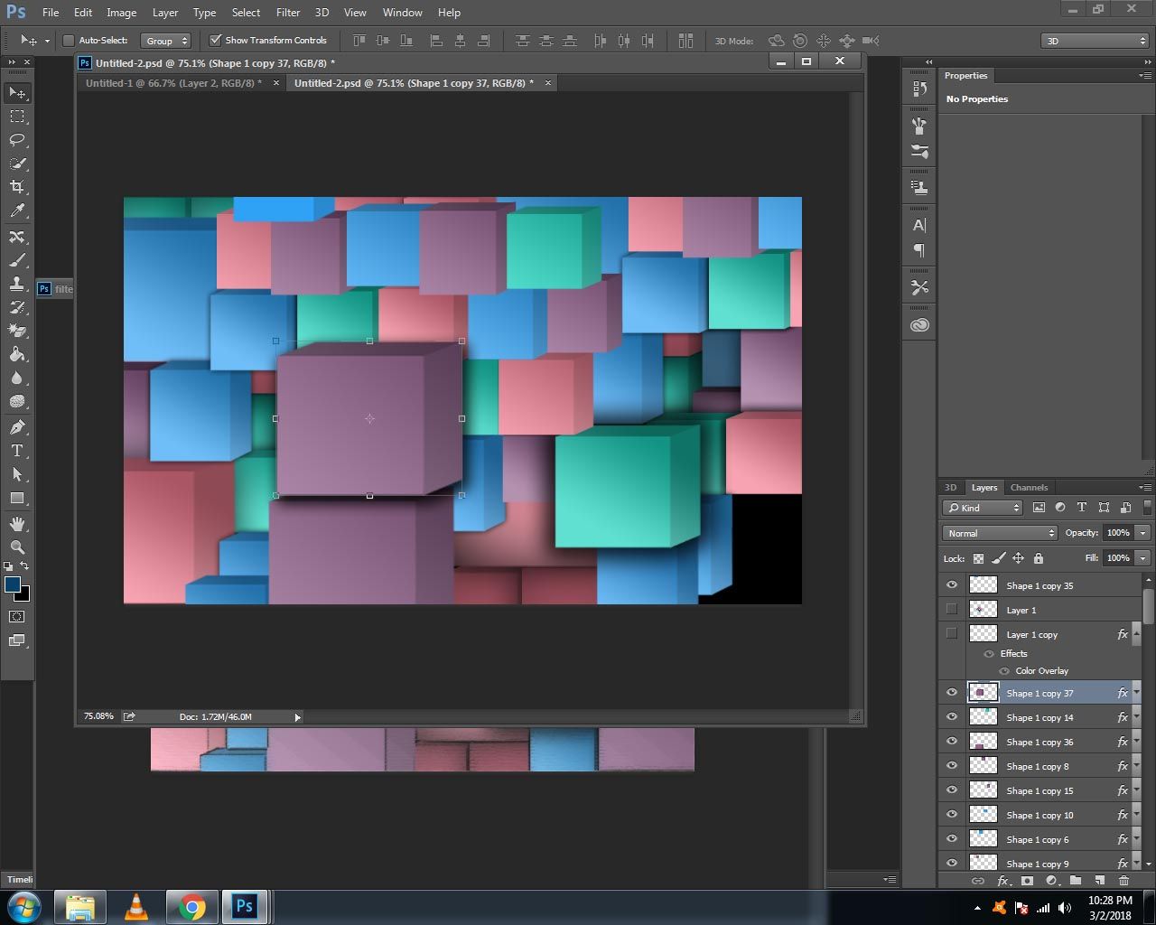The image size is (1156, 925).
Task: Select the Horizontal Type tool
Action: tap(17, 451)
